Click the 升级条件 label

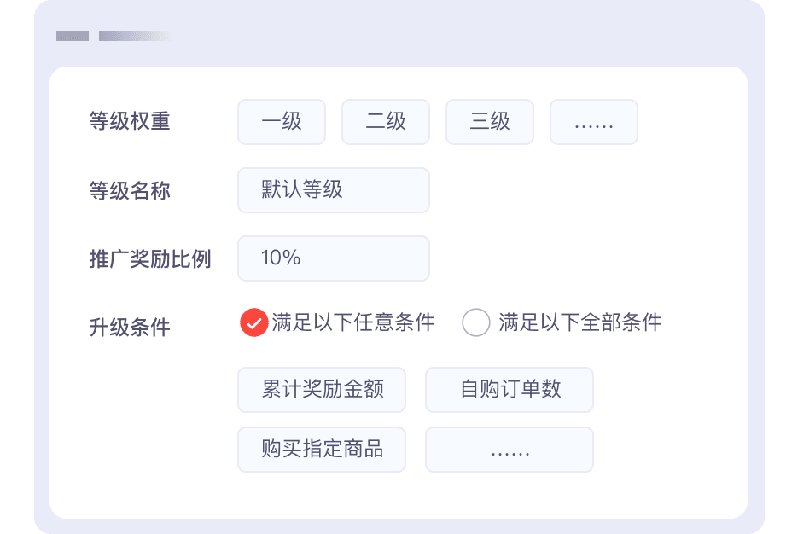click(130, 327)
